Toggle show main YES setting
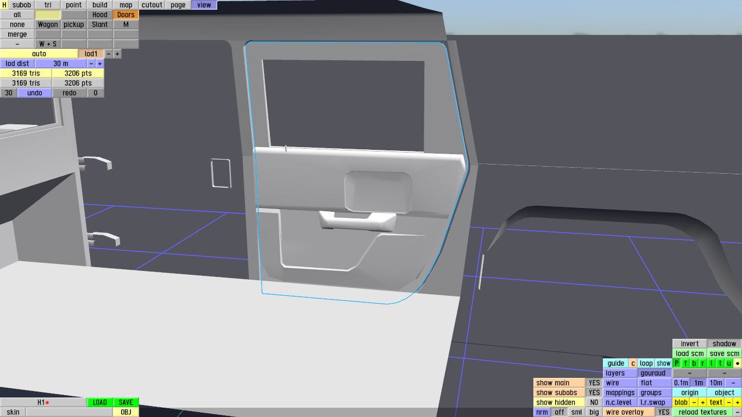Image resolution: width=742 pixels, height=417 pixels. (x=594, y=383)
